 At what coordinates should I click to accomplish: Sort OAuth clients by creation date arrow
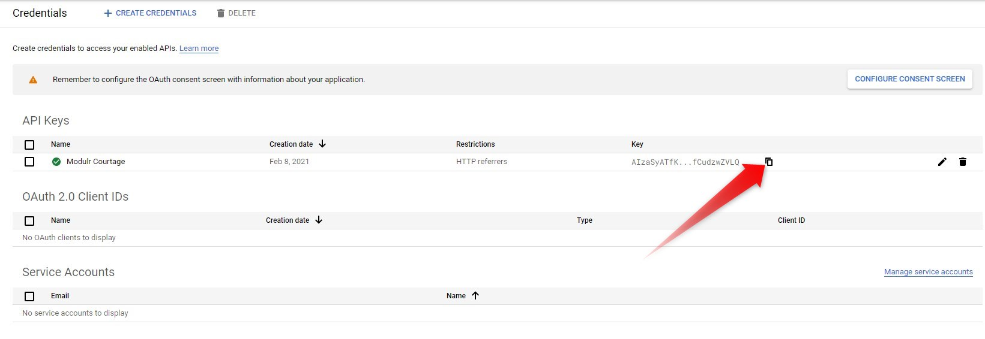pyautogui.click(x=319, y=220)
